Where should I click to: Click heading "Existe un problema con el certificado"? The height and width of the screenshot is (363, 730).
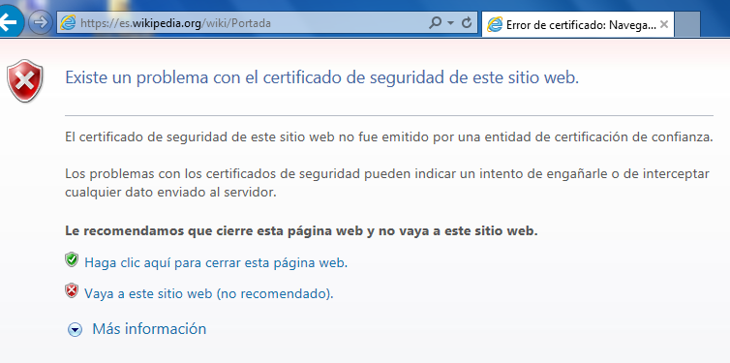point(321,77)
